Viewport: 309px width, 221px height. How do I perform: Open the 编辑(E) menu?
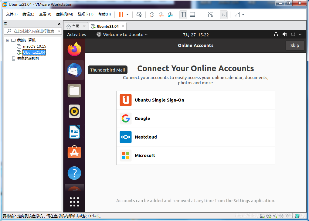(x=28, y=14)
